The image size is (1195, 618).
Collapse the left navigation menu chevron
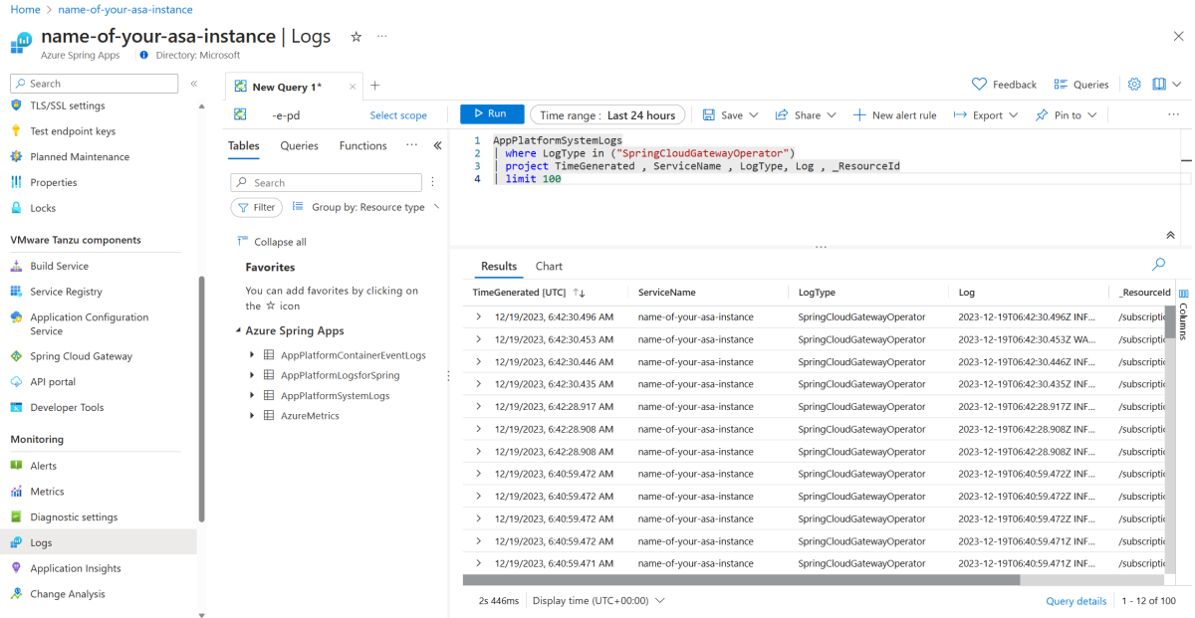coord(193,84)
